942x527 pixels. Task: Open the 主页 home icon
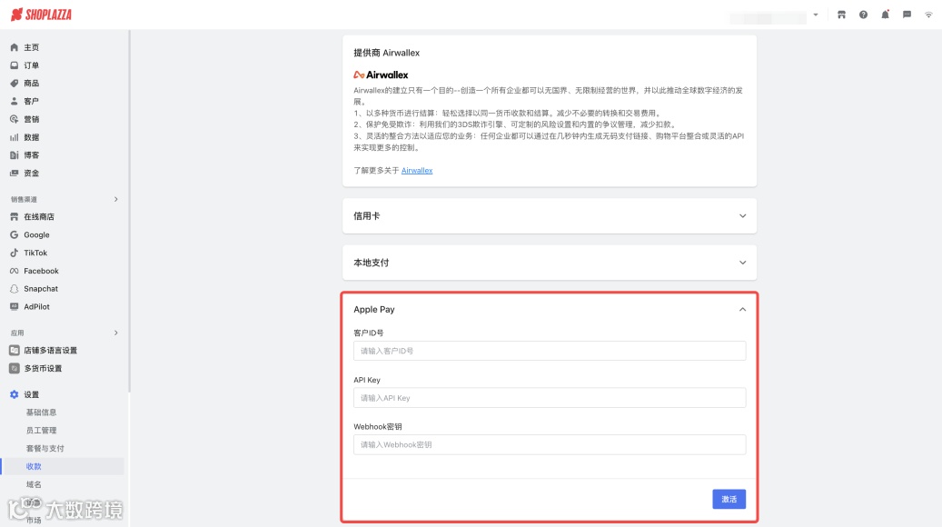tap(15, 47)
